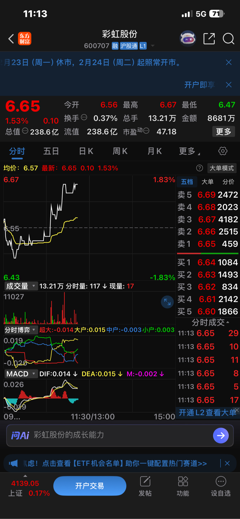
Task: Toggle the 大单模式 button
Action: (x=222, y=168)
